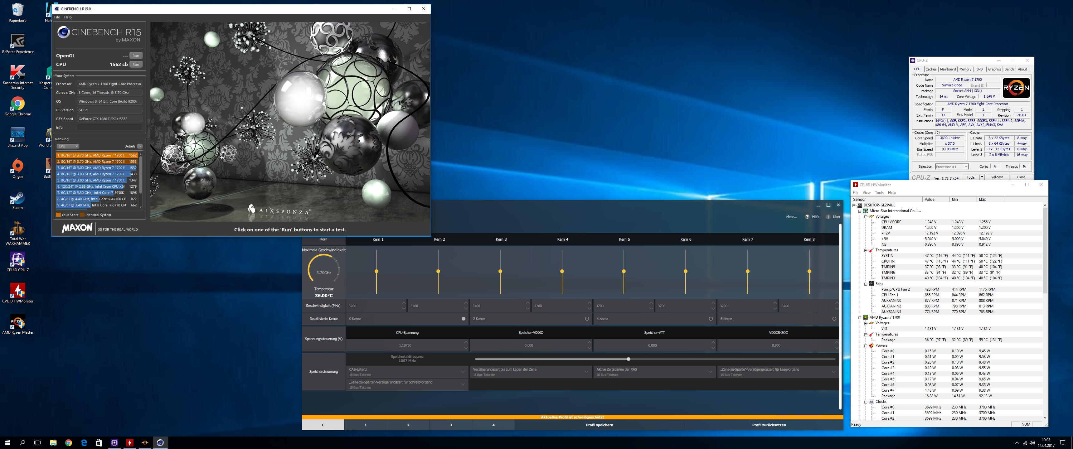Open the Papierkorb recycle bin icon
1073x449 pixels.
(17, 12)
